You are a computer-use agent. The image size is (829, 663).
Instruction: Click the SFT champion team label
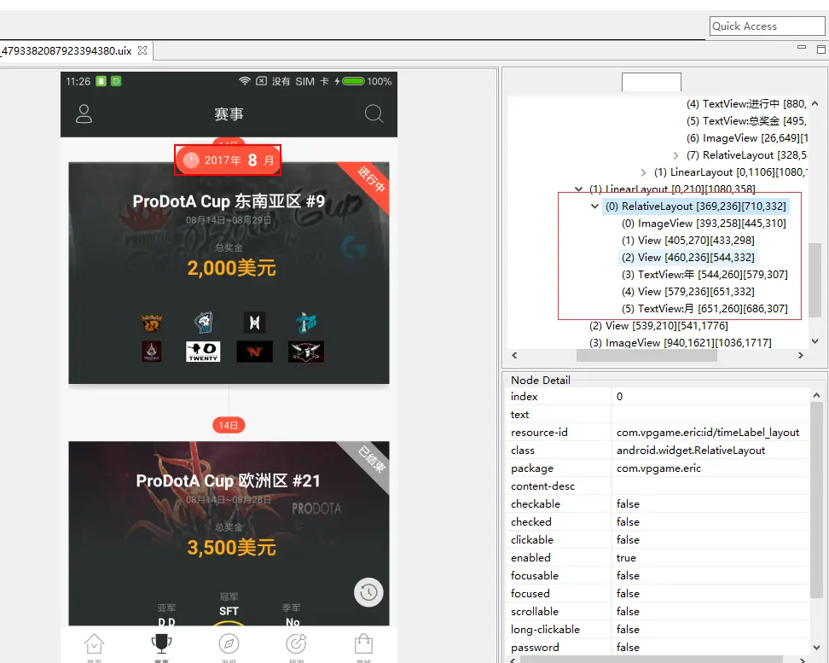[229, 611]
